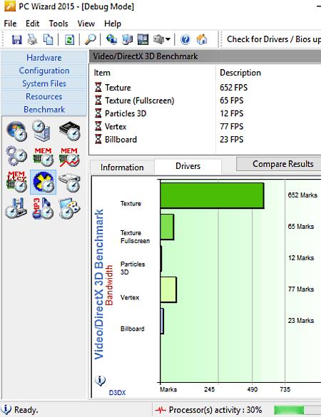Switch to the Drivers tab
Viewport: 321px width, 417px height.
(188, 166)
